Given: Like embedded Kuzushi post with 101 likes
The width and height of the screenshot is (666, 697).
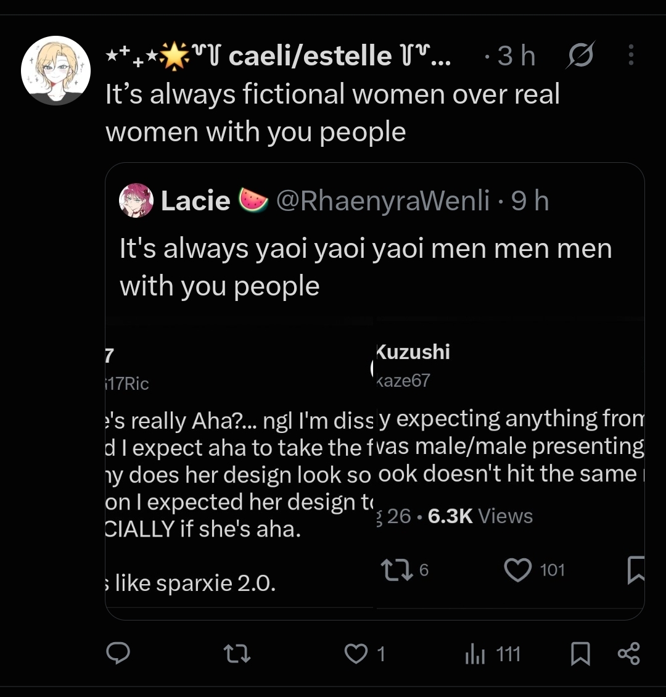Looking at the screenshot, I should tap(534, 570).
